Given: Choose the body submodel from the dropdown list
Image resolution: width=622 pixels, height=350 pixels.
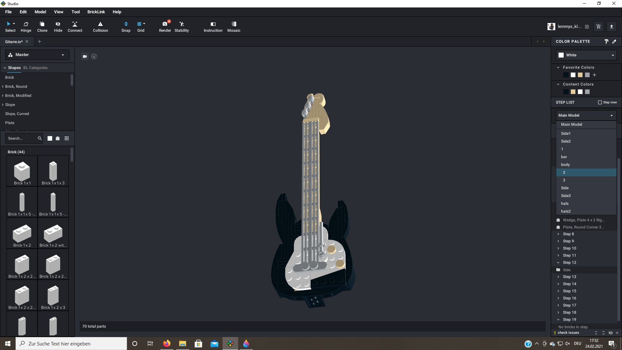Looking at the screenshot, I should [565, 165].
